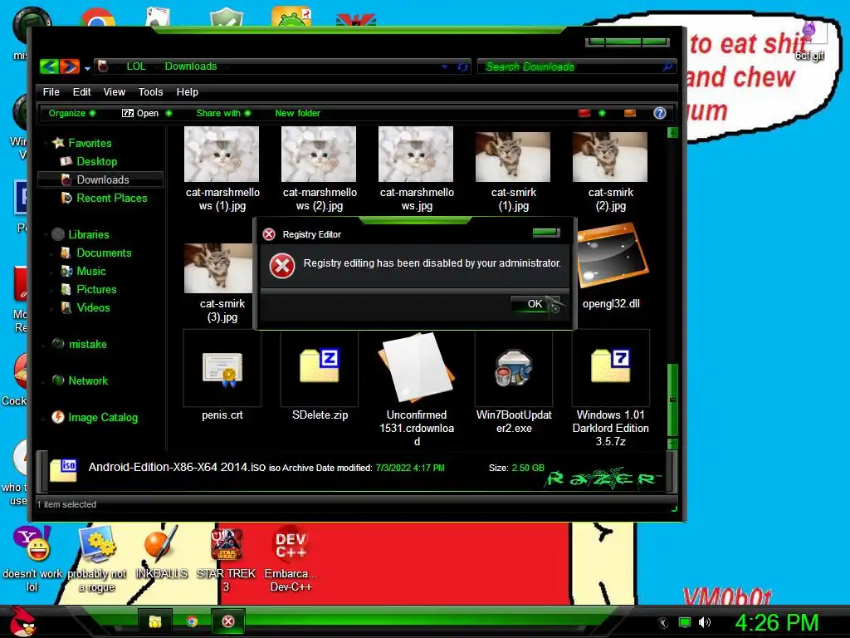The width and height of the screenshot is (850, 638).
Task: Create a New folder
Action: pyautogui.click(x=298, y=113)
